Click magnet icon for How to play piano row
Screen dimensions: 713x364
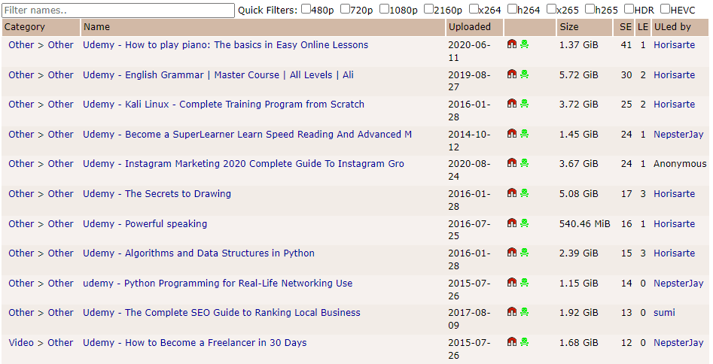[512, 44]
